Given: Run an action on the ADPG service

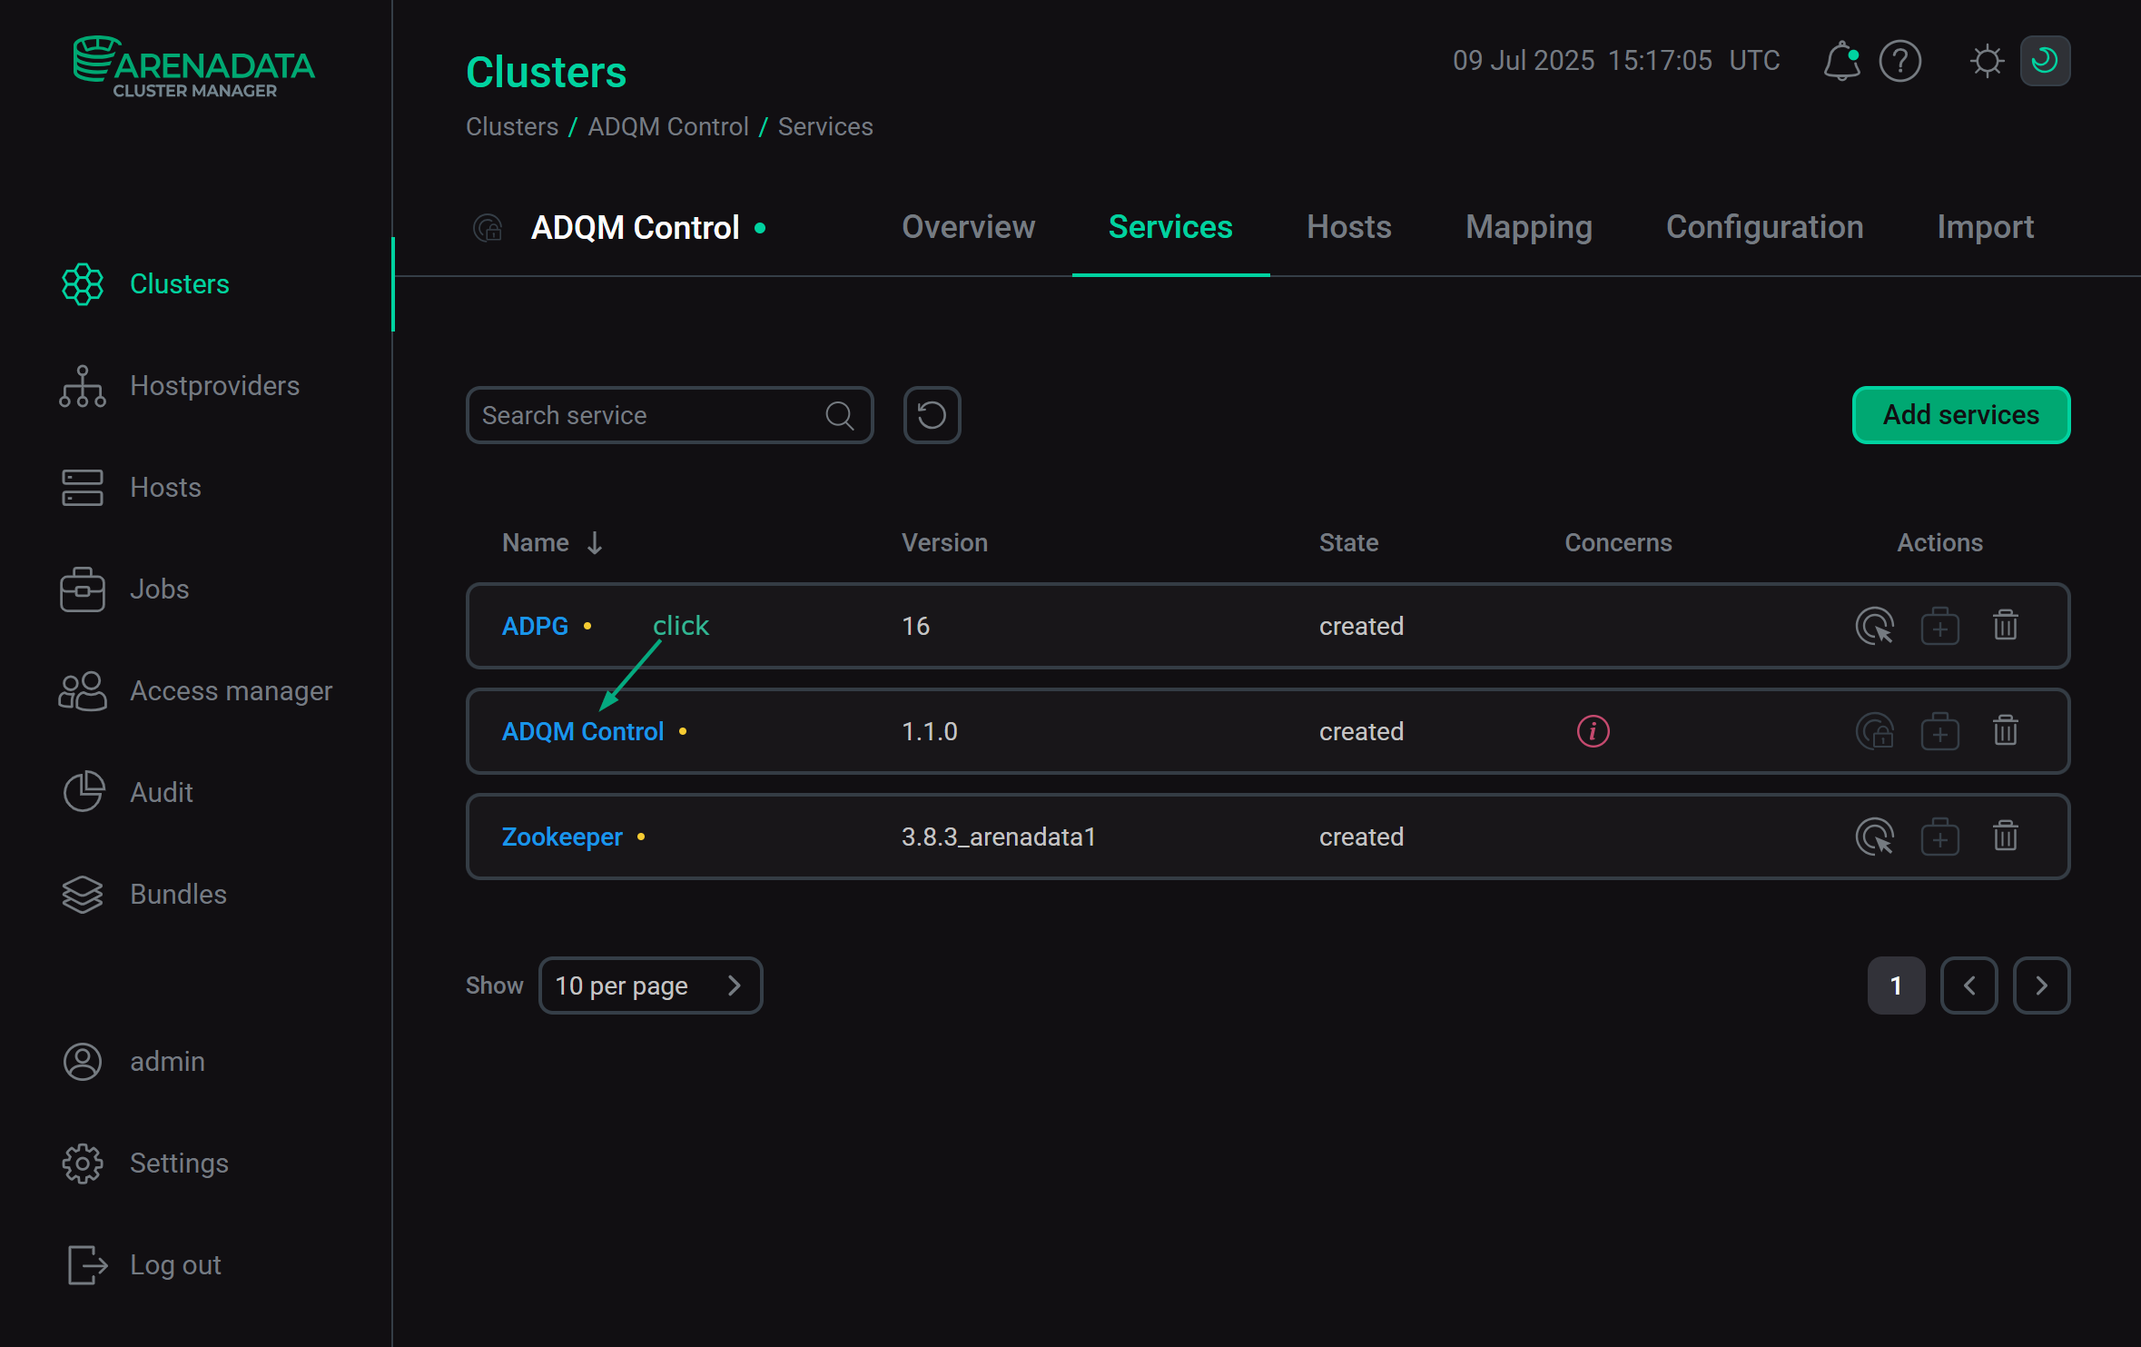Looking at the screenshot, I should 1874,626.
